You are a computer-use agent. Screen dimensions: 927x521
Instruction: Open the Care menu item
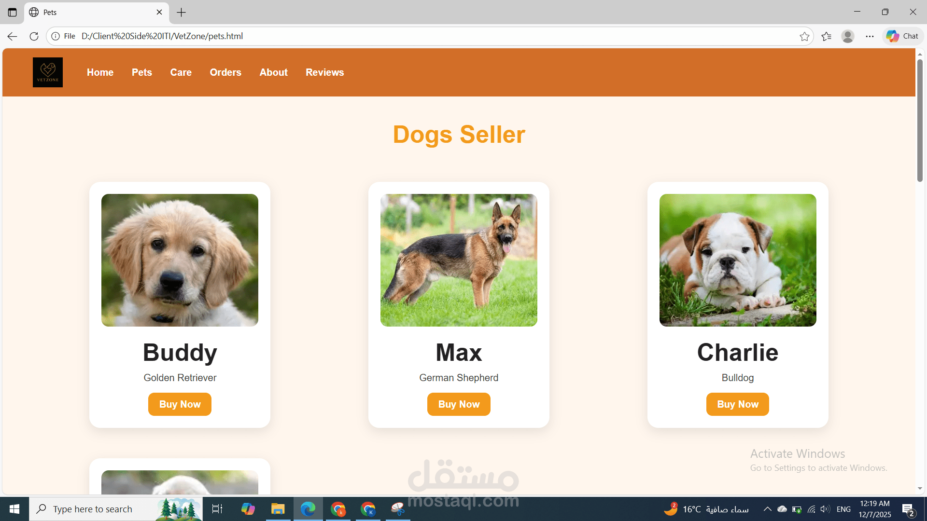181,72
